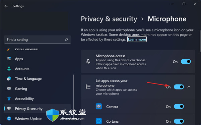This screenshot has height=125, width=201.
Task: Collapse the Let apps access section chevron
Action: (x=189, y=87)
